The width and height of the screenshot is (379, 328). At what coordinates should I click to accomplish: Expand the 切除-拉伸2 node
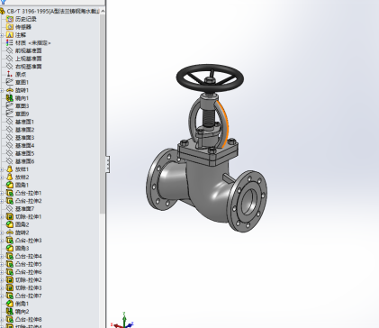(2, 280)
